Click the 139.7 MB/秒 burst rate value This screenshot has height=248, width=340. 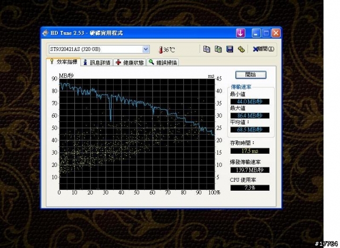[250, 170]
